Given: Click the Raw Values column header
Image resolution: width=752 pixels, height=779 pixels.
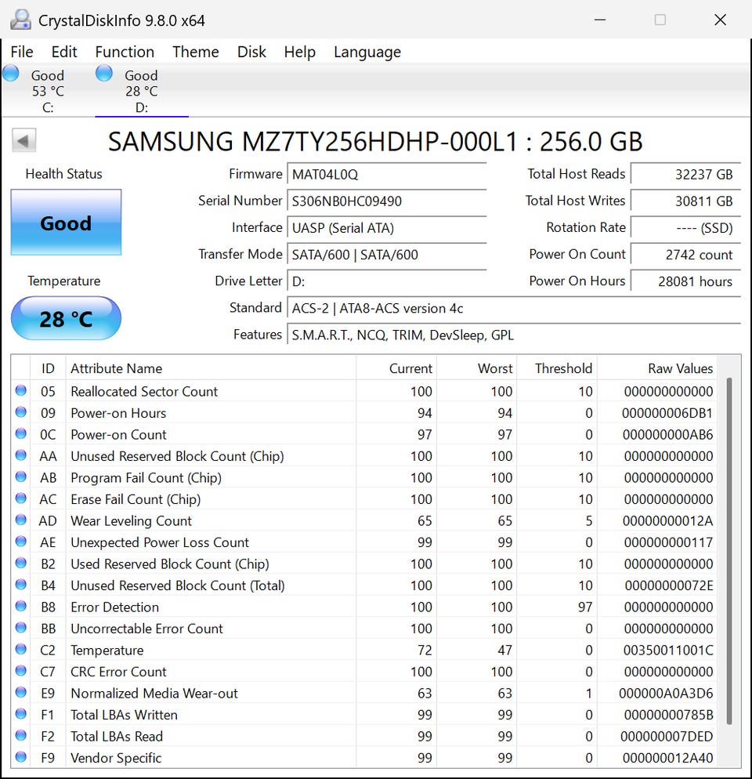Looking at the screenshot, I should (x=657, y=368).
